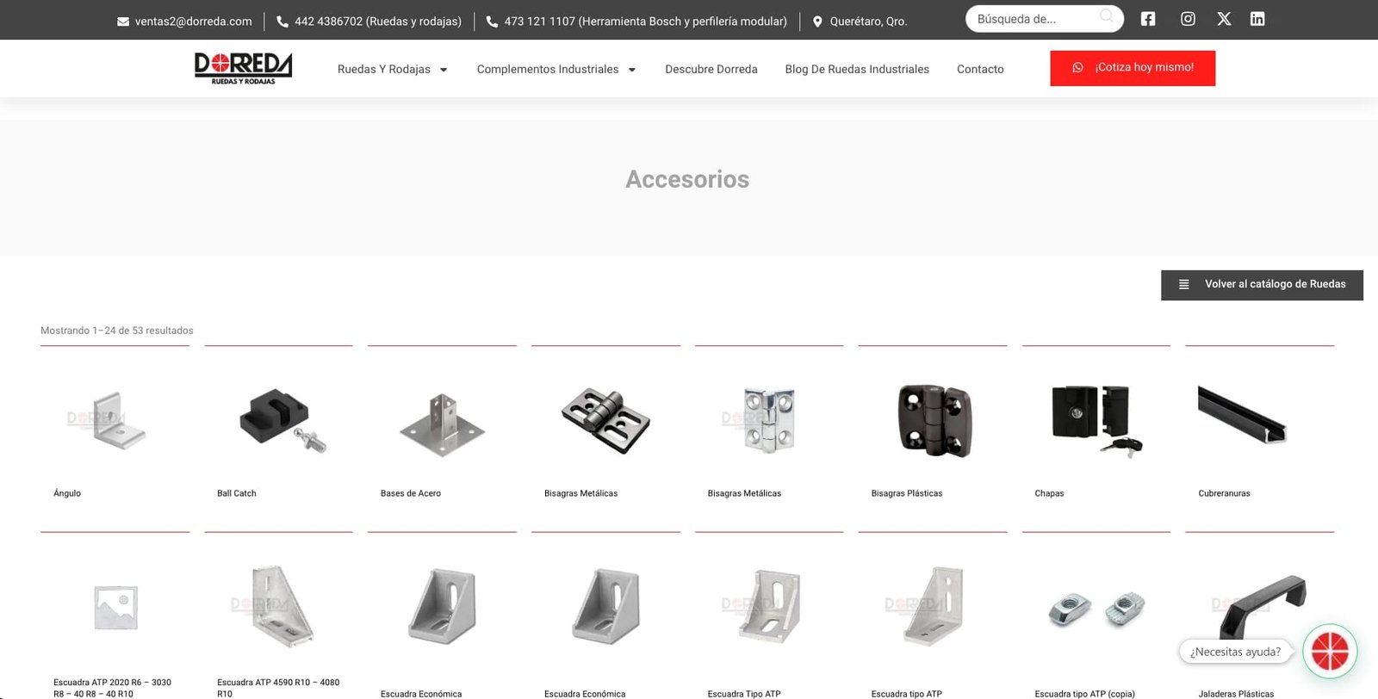This screenshot has width=1378, height=699.
Task: Open Blog De Ruedas Industriales
Action: point(857,70)
